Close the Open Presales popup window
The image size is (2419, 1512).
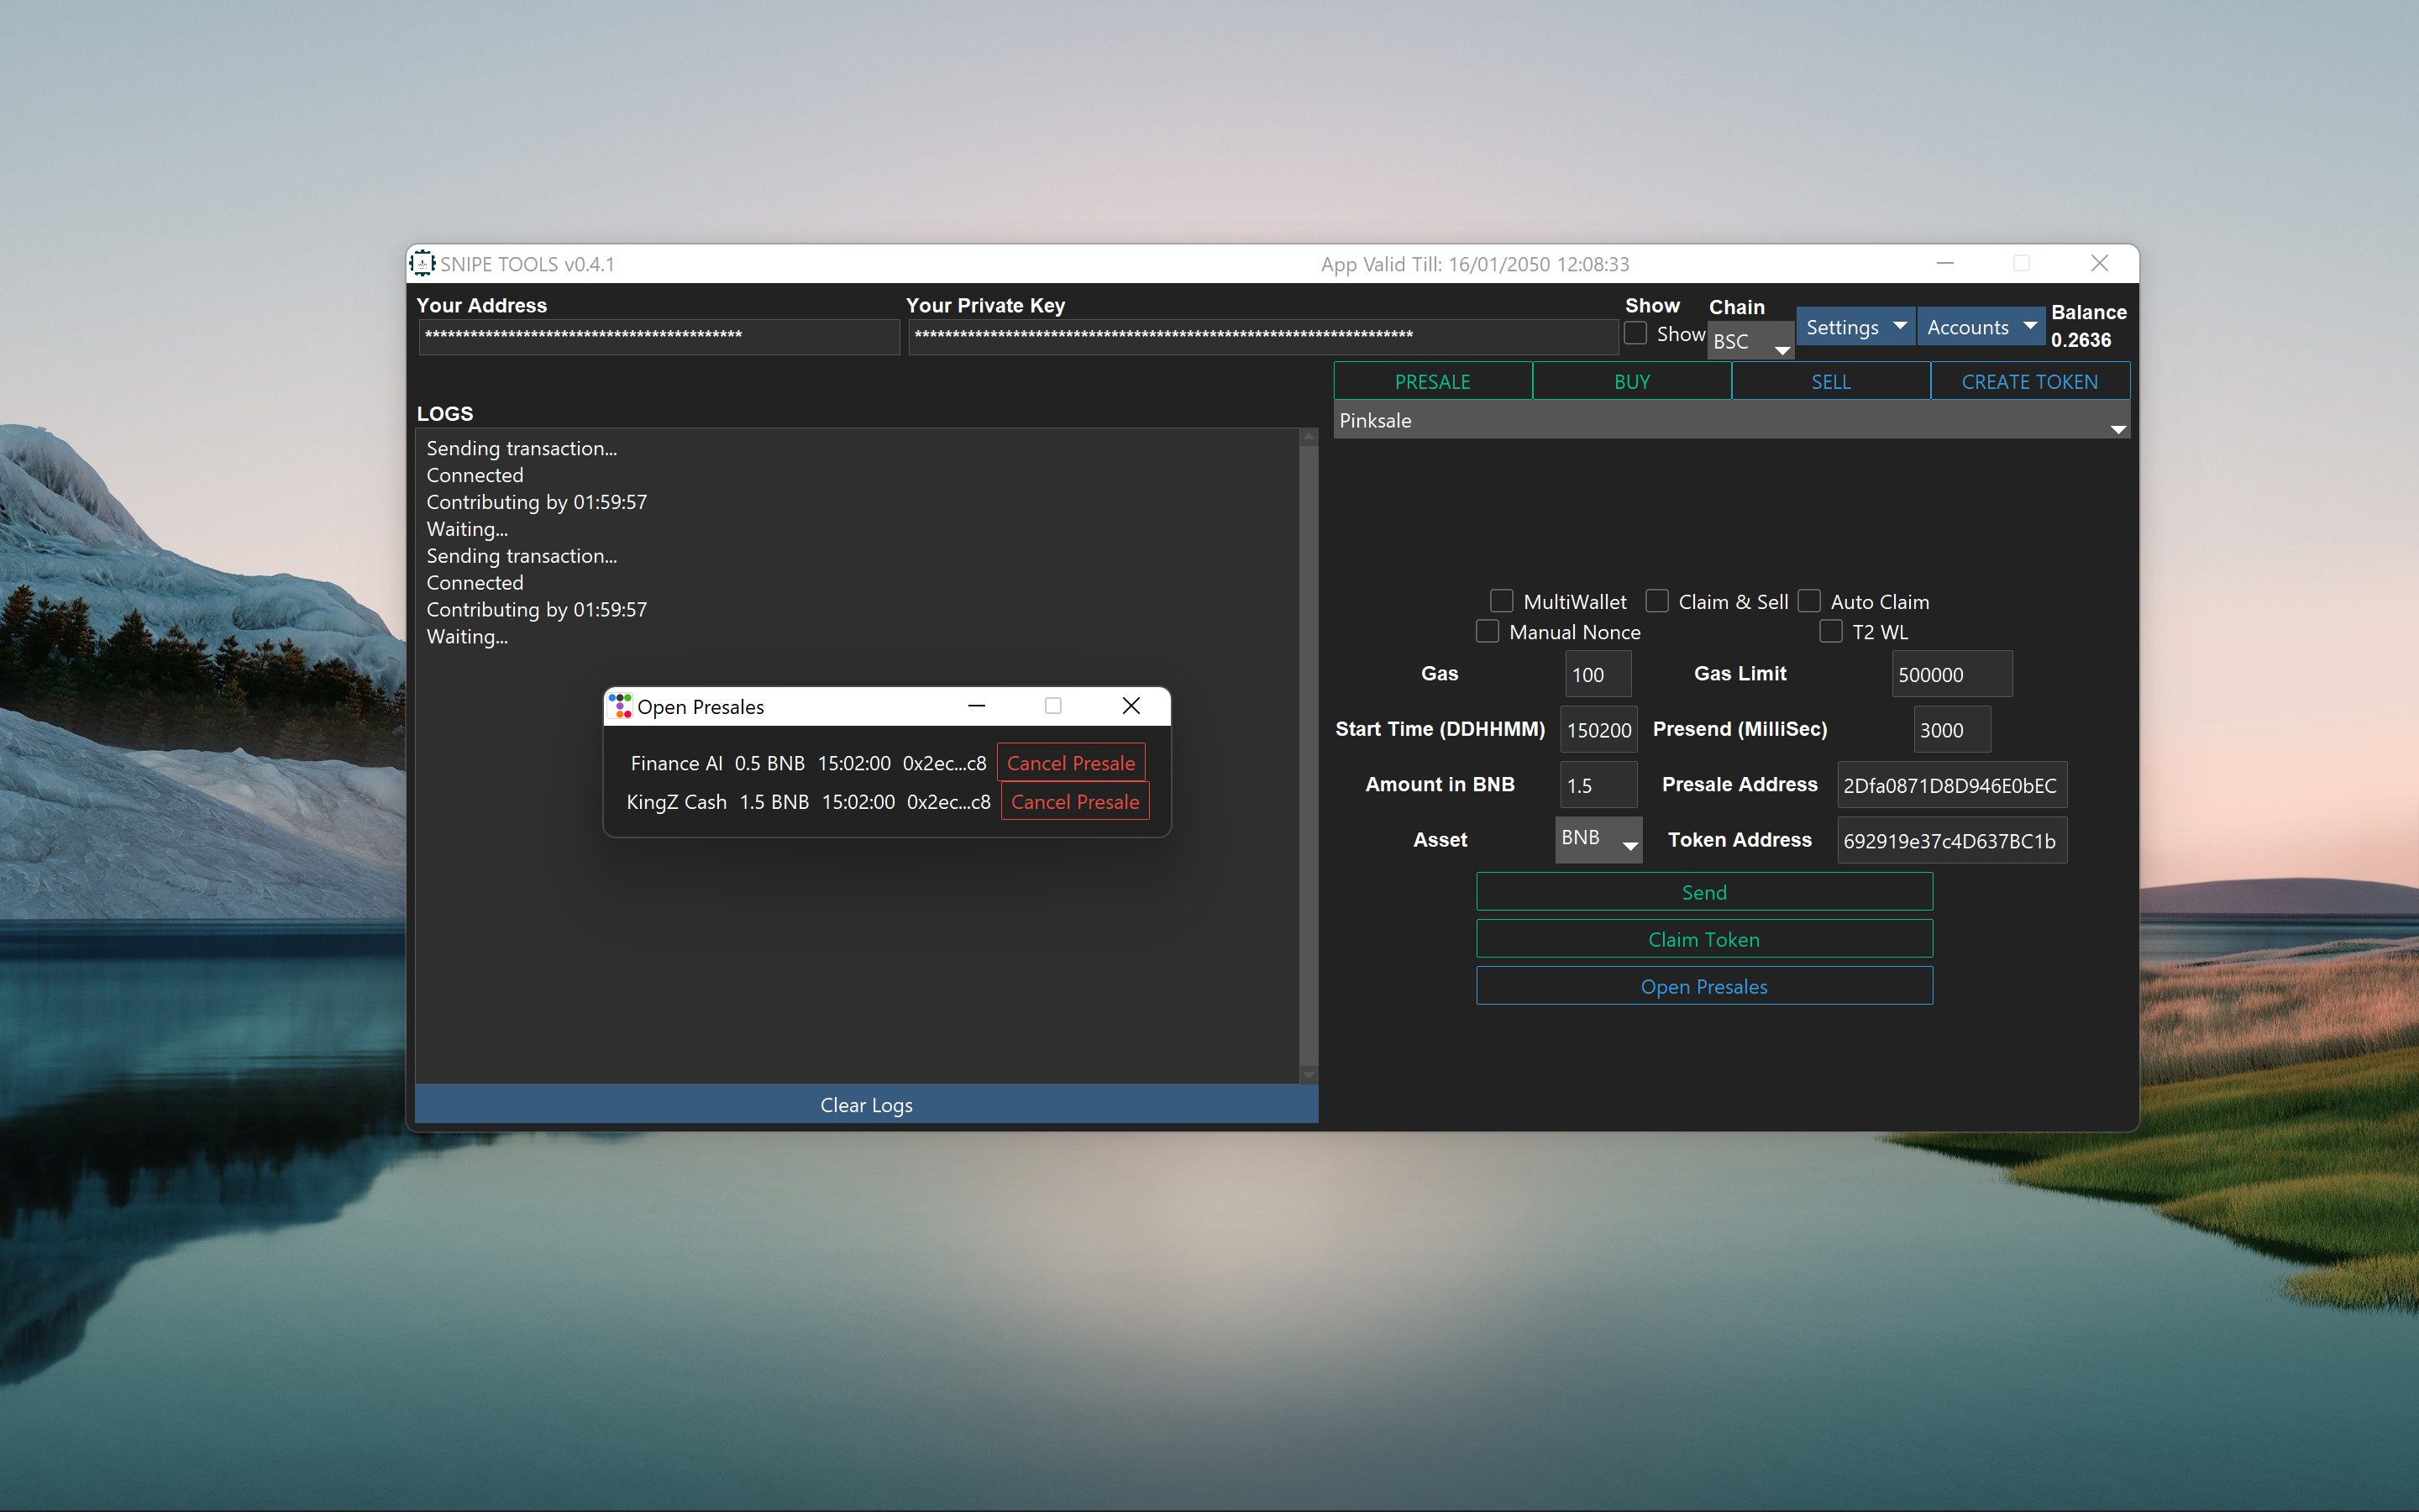1131,706
